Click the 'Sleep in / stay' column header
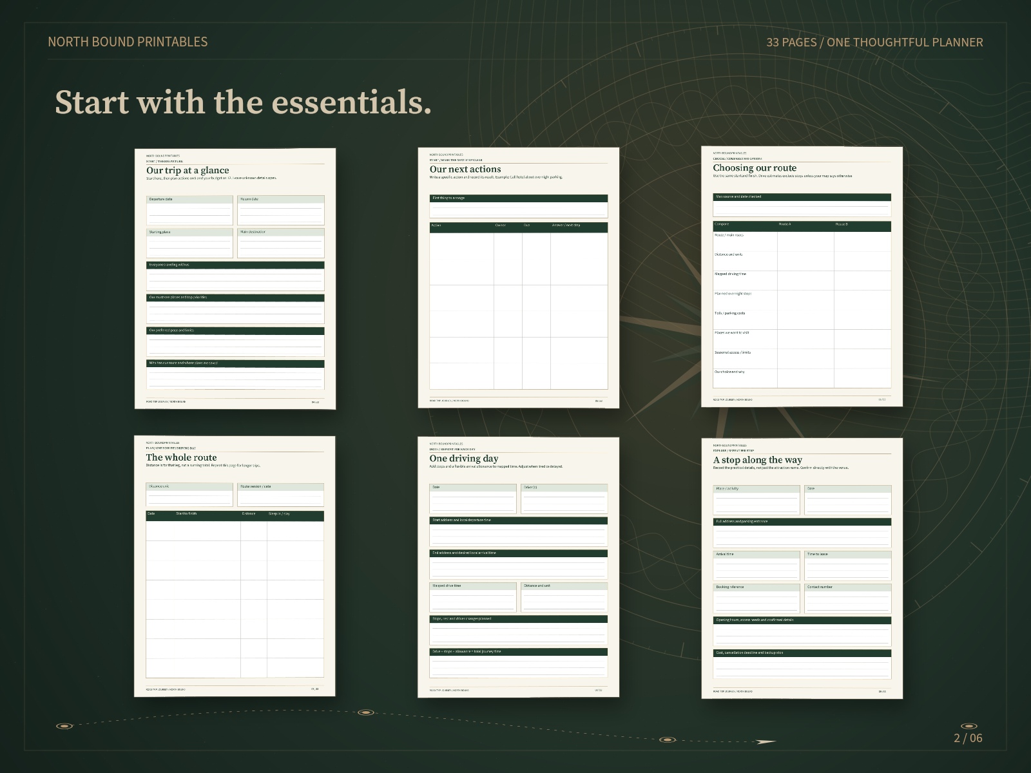 coord(279,514)
